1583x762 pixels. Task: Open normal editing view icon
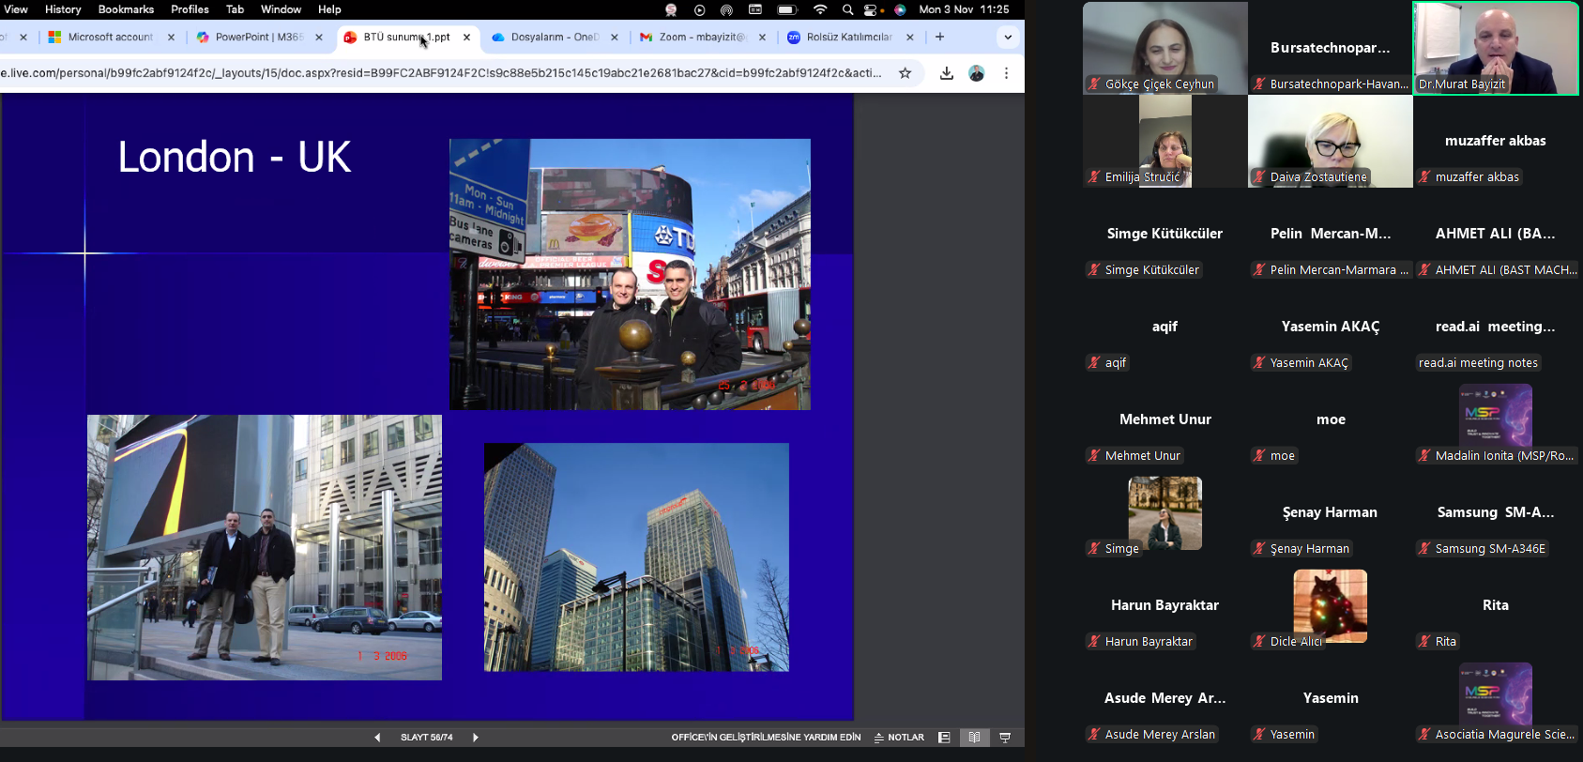click(x=944, y=738)
